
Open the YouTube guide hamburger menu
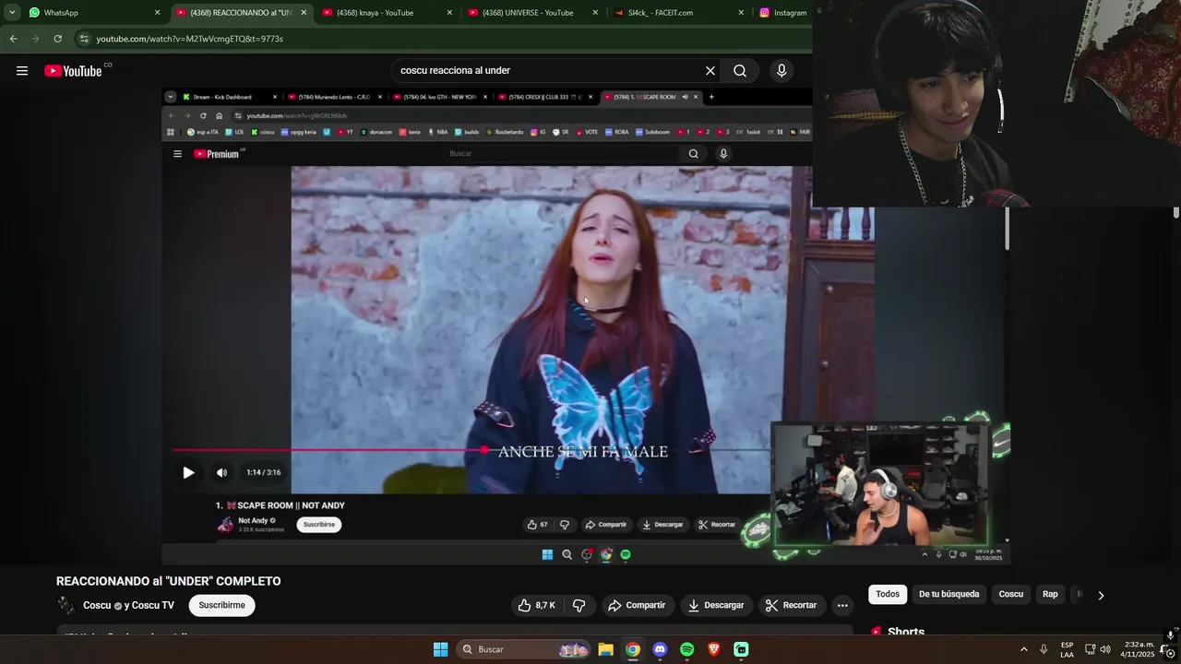point(22,71)
